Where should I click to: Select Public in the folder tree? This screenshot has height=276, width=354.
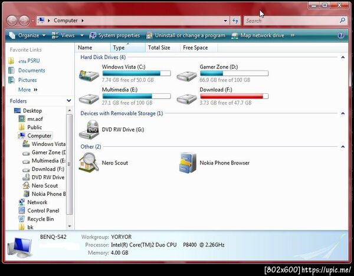click(35, 127)
